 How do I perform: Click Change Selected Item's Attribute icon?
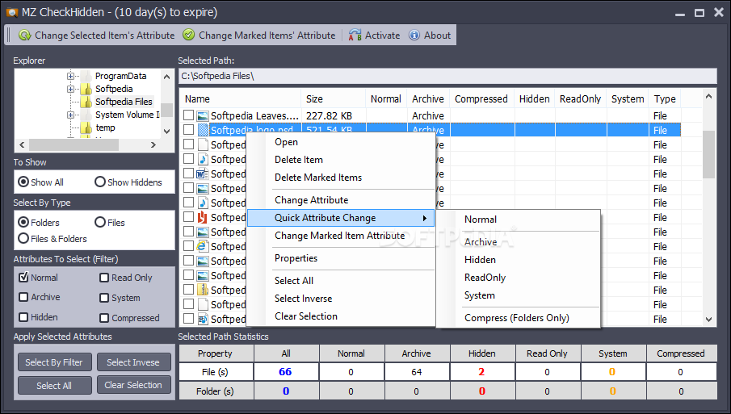click(x=25, y=35)
